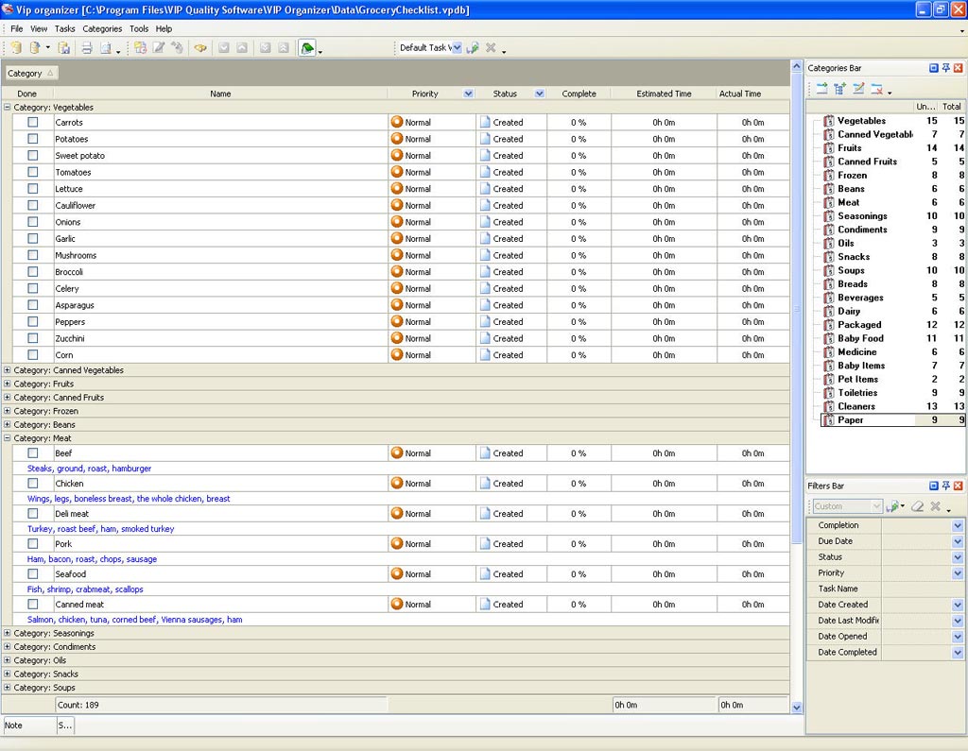Click the save database icon in the toolbar

coord(64,48)
